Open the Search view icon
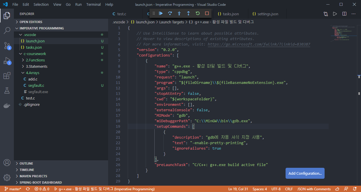This screenshot has width=361, height=192. pyautogui.click(x=7, y=30)
